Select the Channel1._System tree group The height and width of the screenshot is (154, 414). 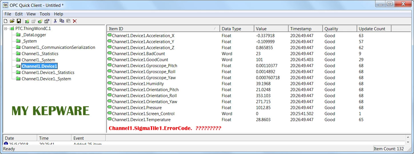pyautogui.click(x=38, y=60)
